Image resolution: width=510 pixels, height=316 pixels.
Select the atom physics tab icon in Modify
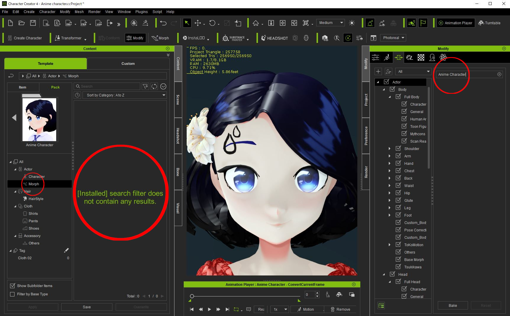443,57
